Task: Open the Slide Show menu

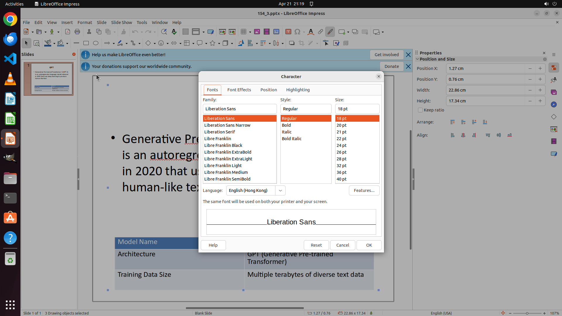Action: (x=121, y=22)
